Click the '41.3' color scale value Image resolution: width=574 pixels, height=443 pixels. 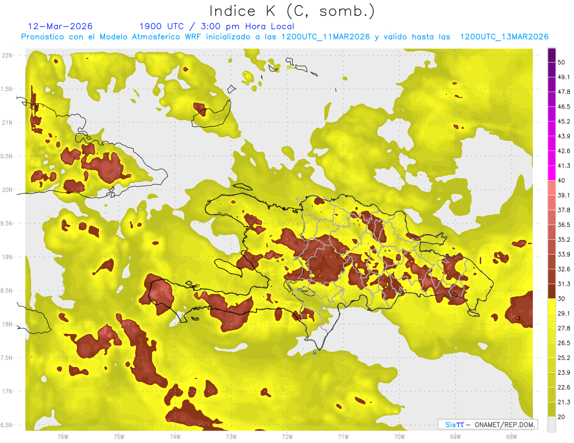click(564, 166)
